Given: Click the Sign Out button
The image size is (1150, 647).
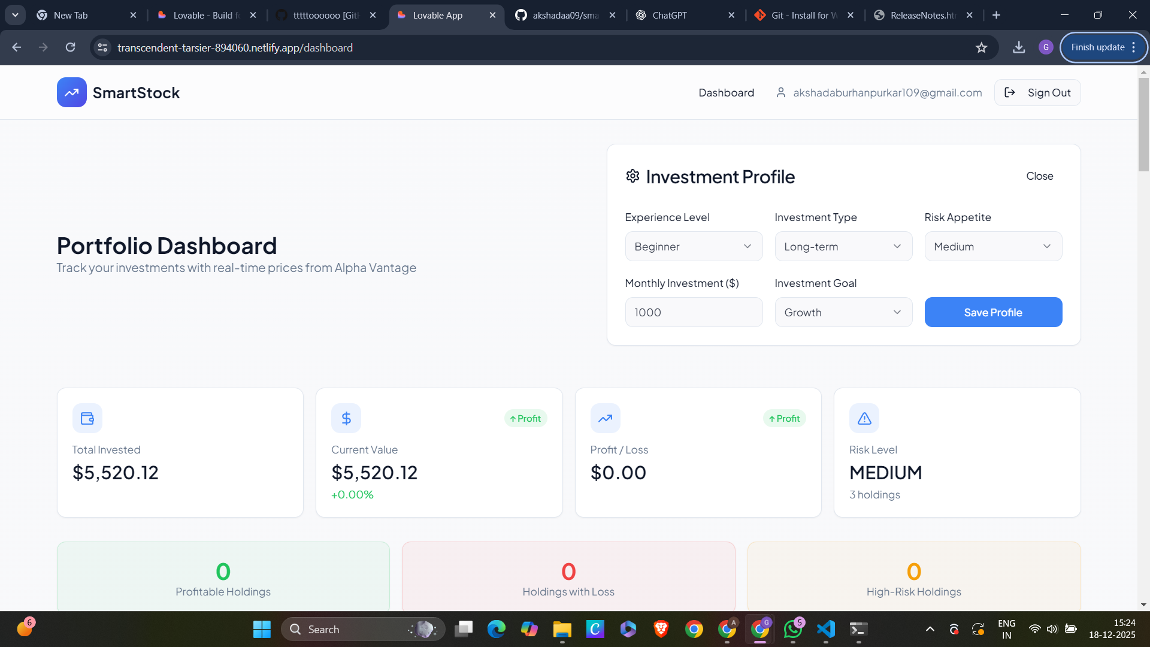Looking at the screenshot, I should 1037,92.
